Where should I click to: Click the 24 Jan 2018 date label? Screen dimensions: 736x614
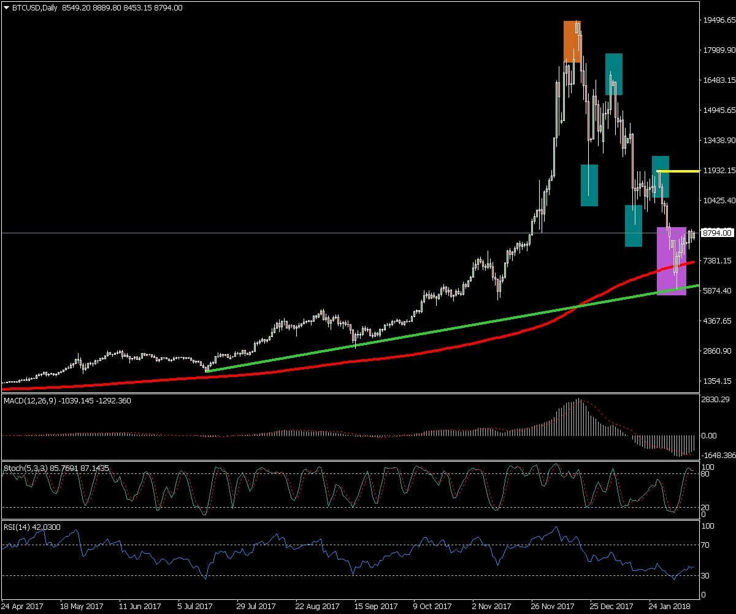[670, 605]
